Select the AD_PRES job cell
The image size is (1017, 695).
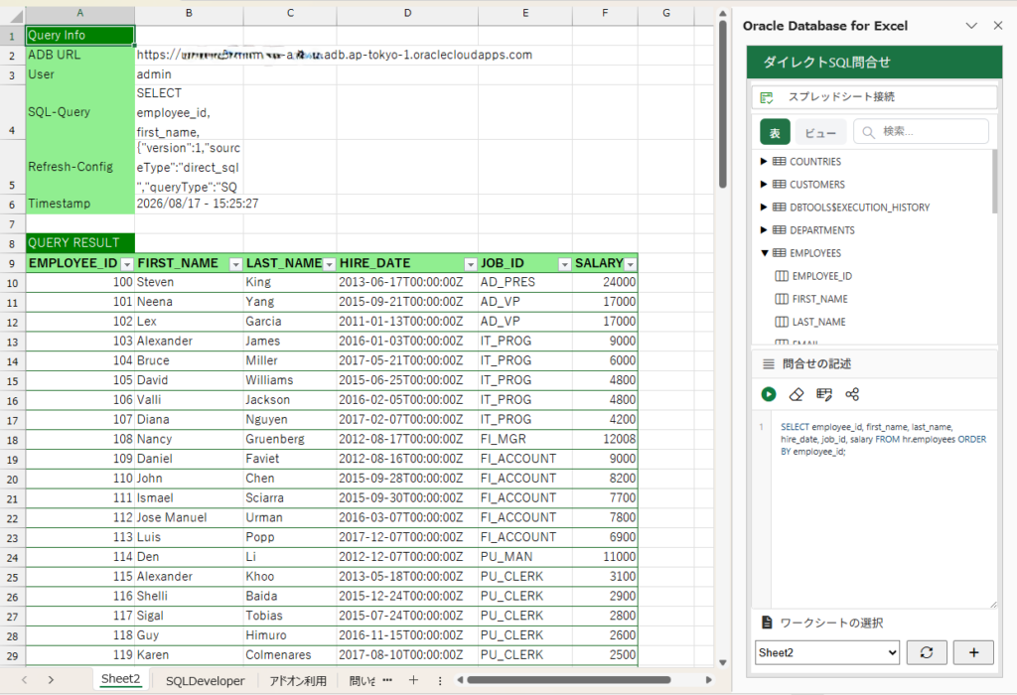(x=524, y=282)
